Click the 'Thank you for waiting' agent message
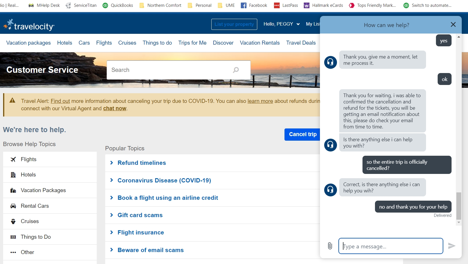Screen dimensions: 468x264 coord(383,111)
